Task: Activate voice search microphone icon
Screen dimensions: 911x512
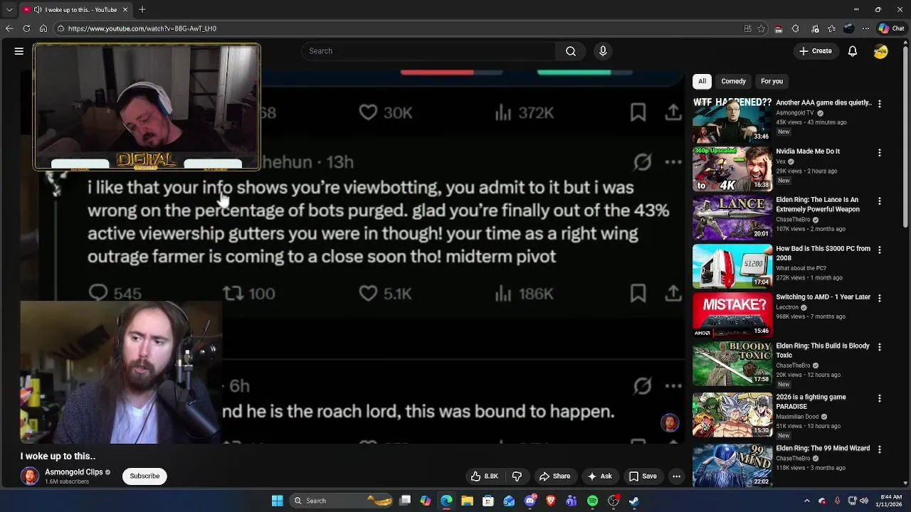Action: 603,51
